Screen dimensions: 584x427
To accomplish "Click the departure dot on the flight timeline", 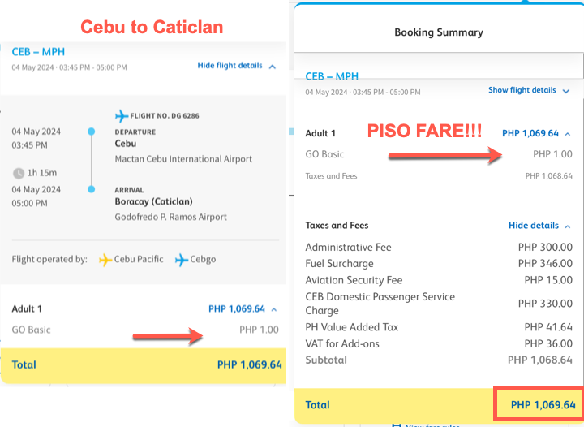I will click(91, 131).
